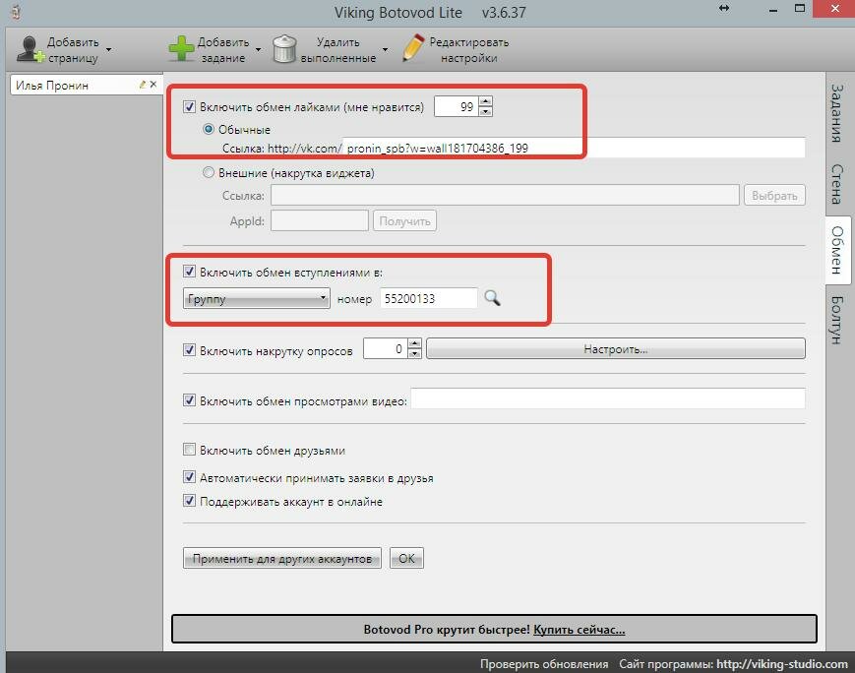Click the group number field 55200133
Image resolution: width=855 pixels, height=673 pixels.
(429, 298)
